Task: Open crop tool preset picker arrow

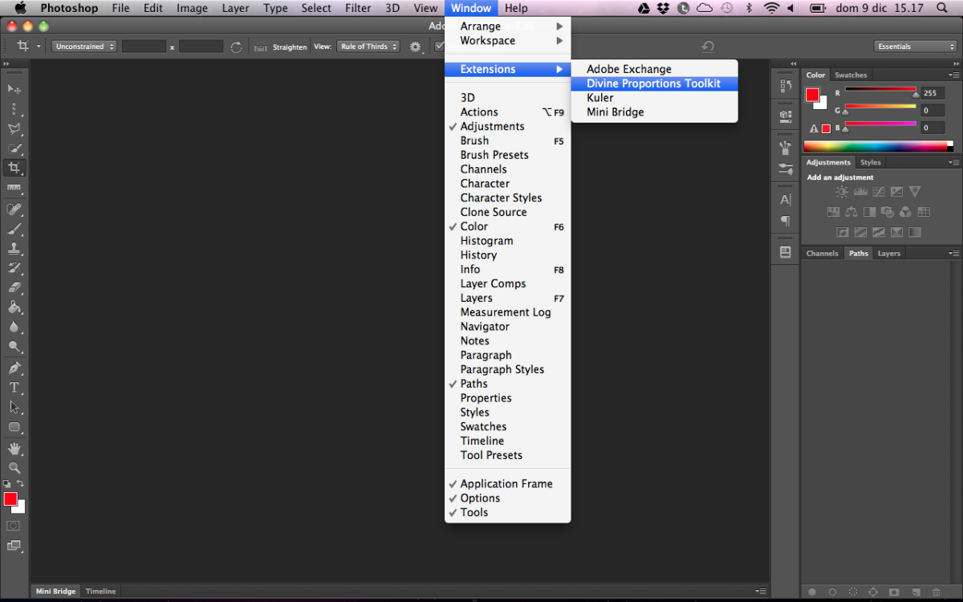Action: pyautogui.click(x=39, y=47)
